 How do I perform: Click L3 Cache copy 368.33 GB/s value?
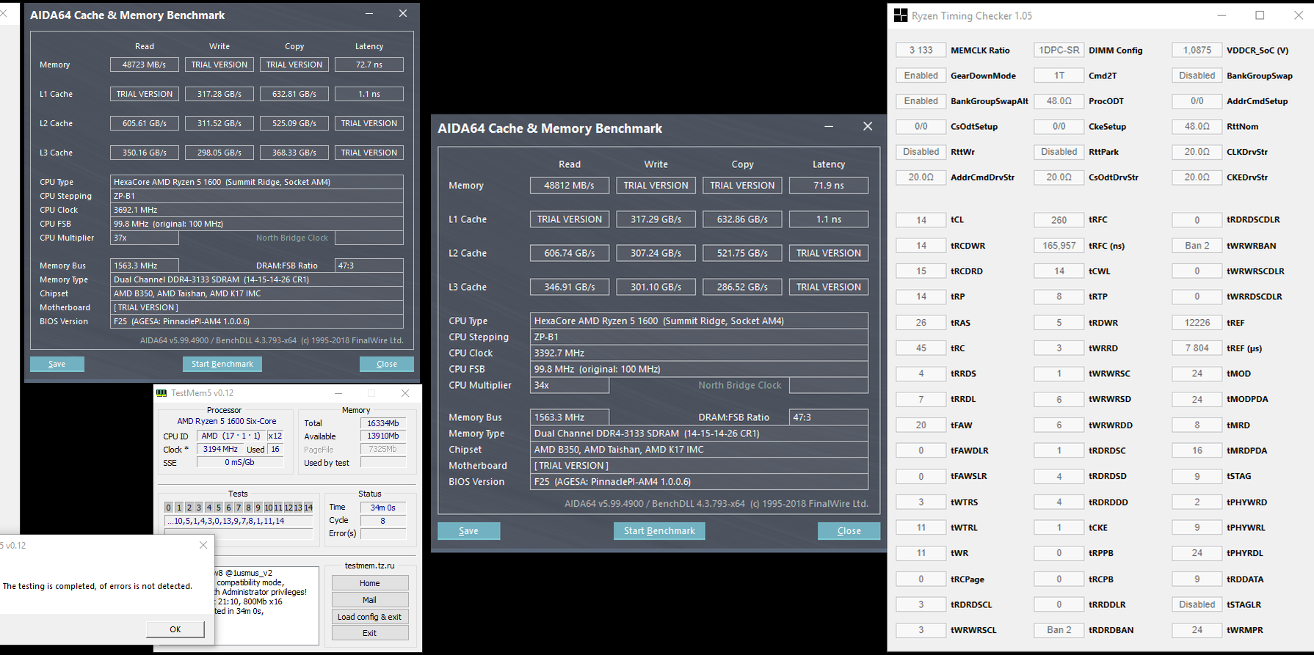coord(294,153)
